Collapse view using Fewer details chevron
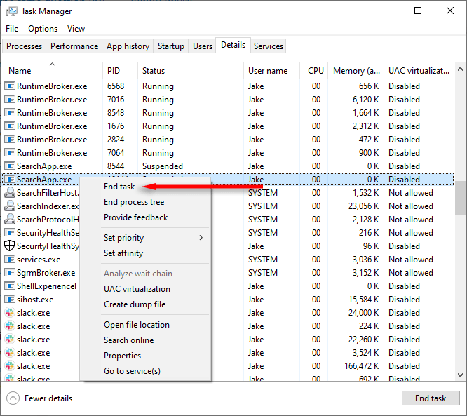This screenshot has height=416, width=467. pos(13,398)
